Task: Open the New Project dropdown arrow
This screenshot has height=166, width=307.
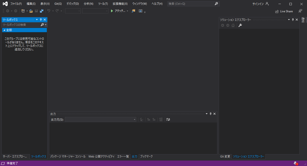Action: coord(27,11)
